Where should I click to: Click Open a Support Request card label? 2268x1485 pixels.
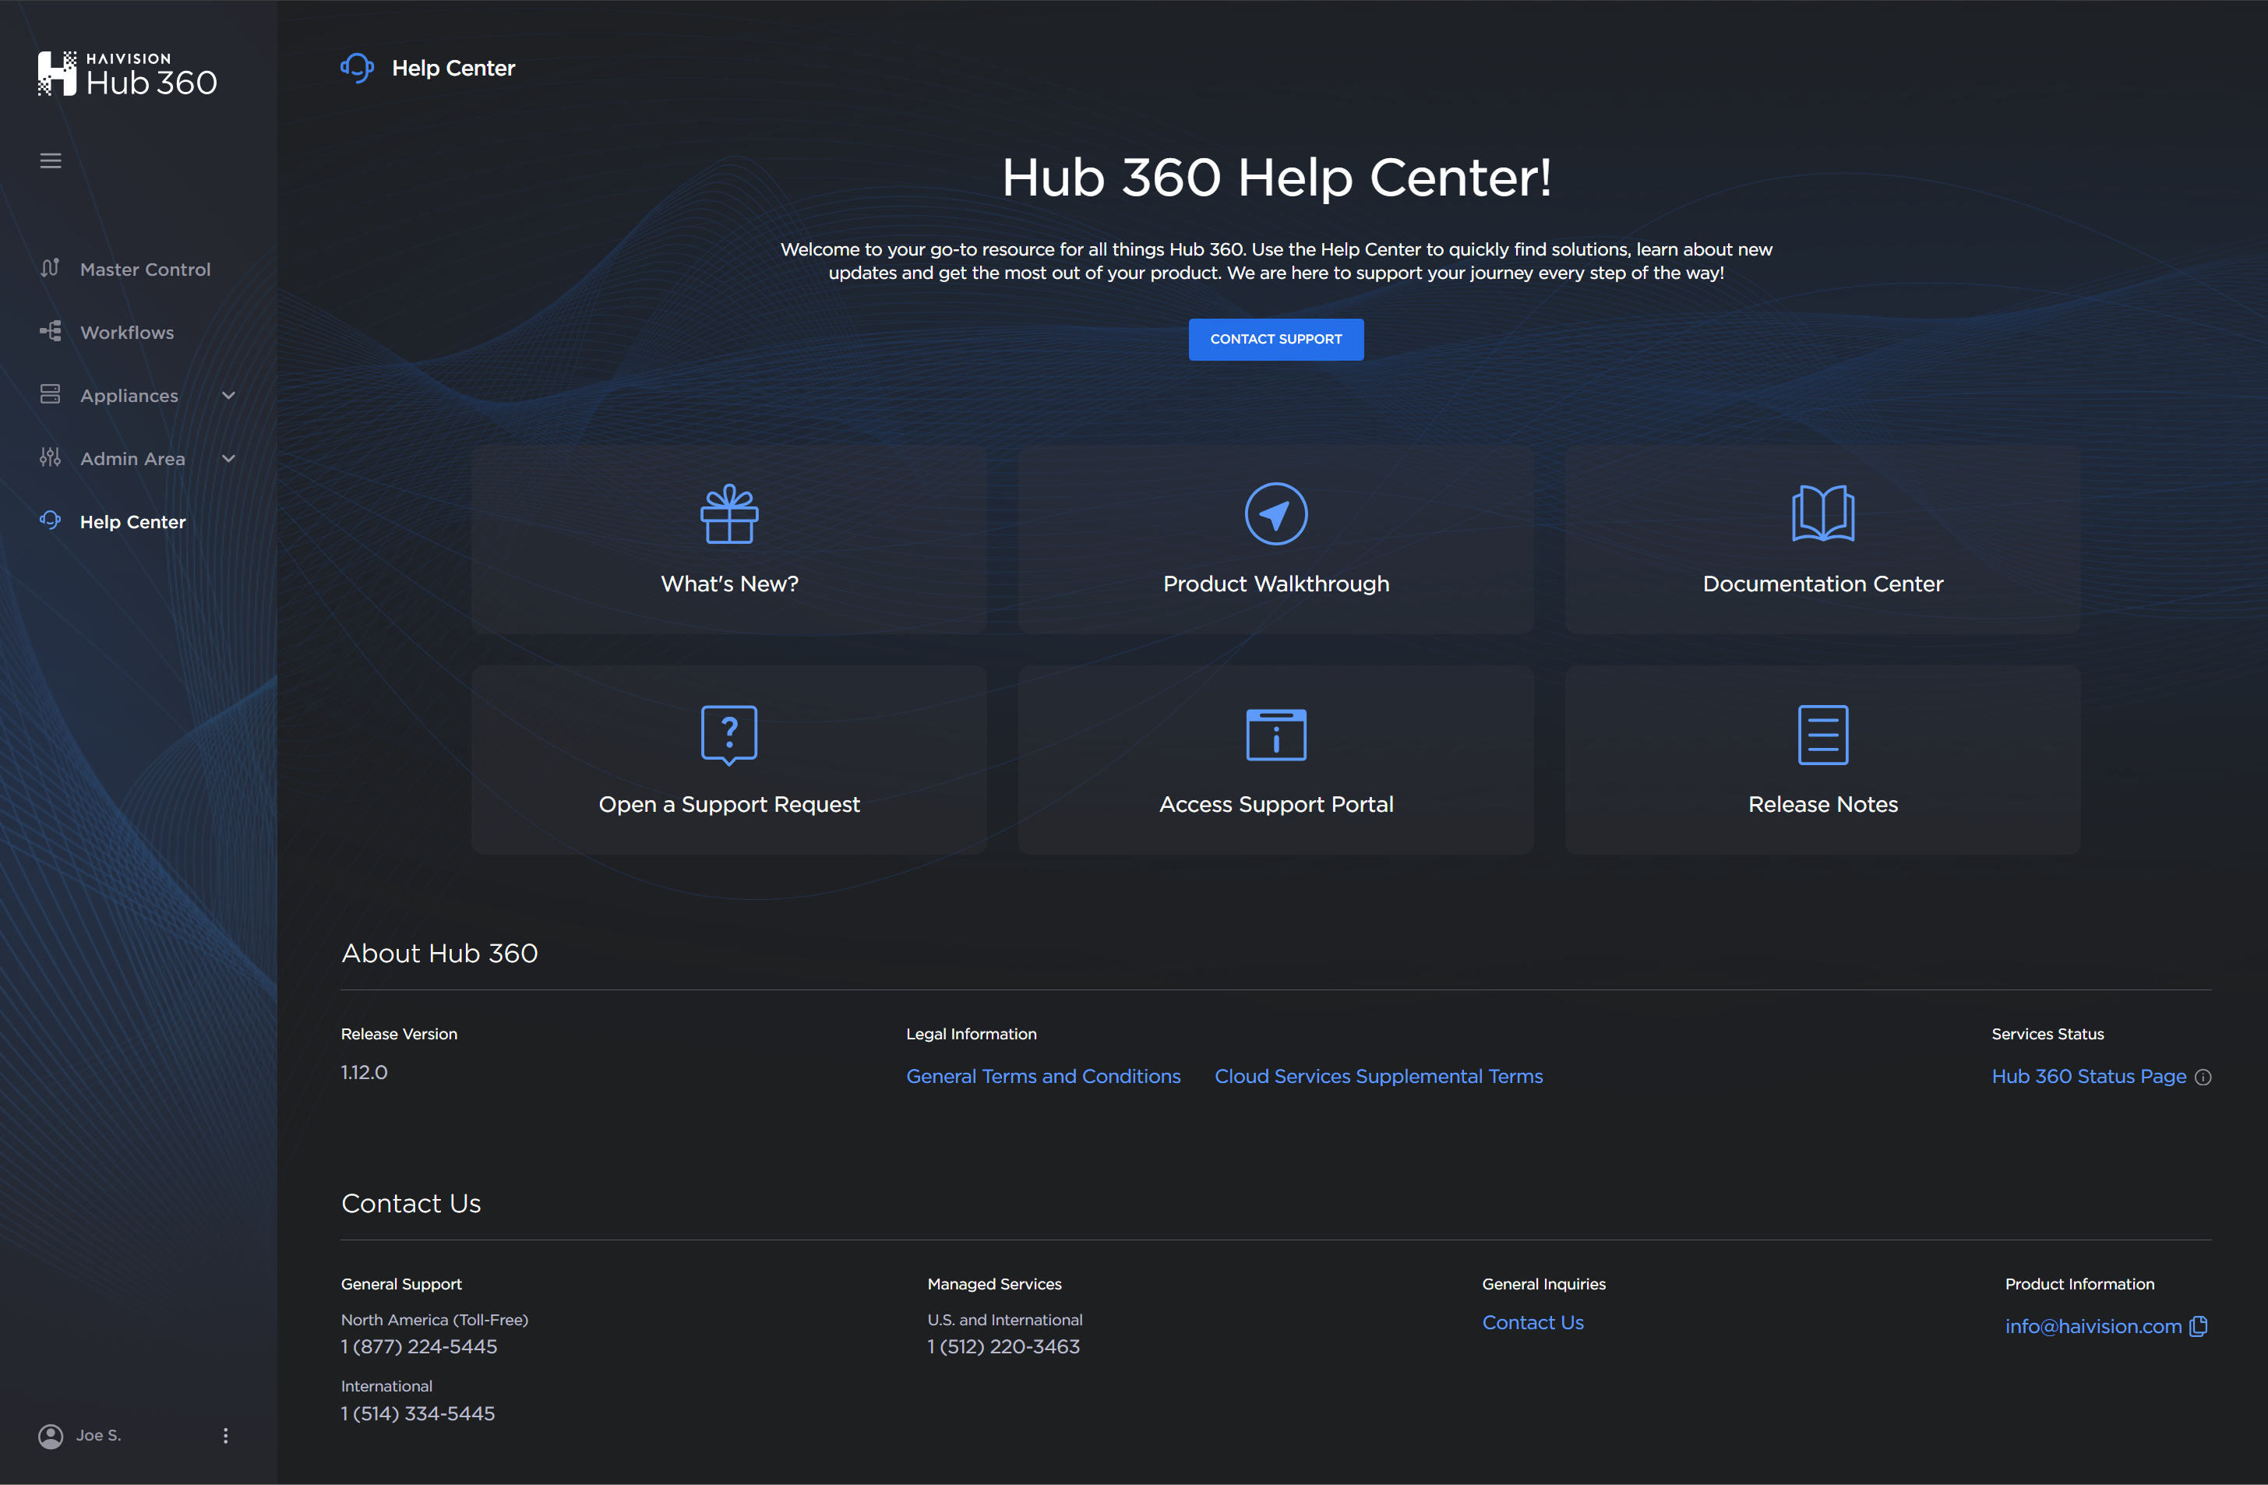pos(729,805)
